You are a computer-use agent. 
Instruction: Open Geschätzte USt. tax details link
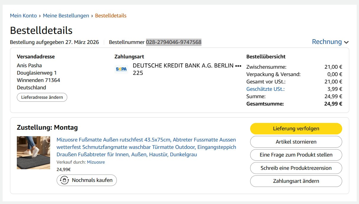pos(265,89)
